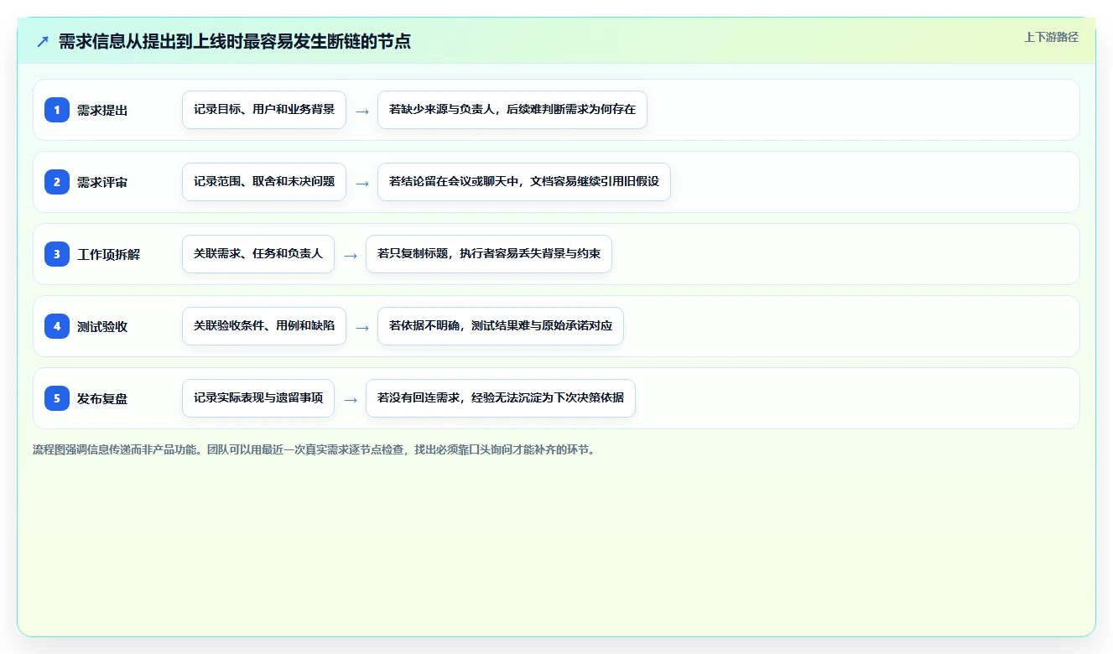Click the box 记录实际表现与遗留事项
1113x654 pixels.
click(258, 398)
